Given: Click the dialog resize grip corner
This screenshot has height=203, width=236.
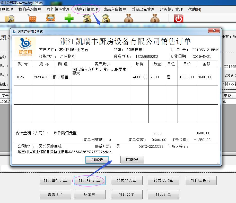Looking at the screenshot, I should pyautogui.click(x=218, y=163).
